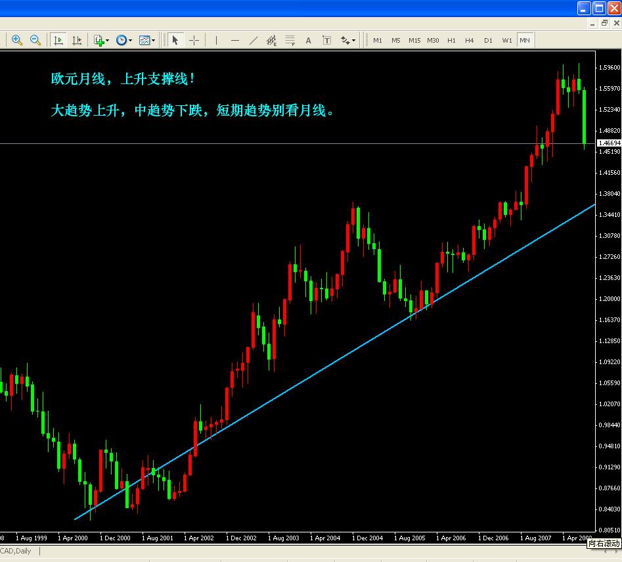Switch to the H4 timeframe
The height and width of the screenshot is (562, 622).
coord(469,40)
